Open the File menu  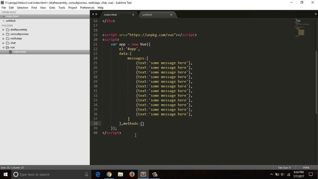tap(3, 8)
